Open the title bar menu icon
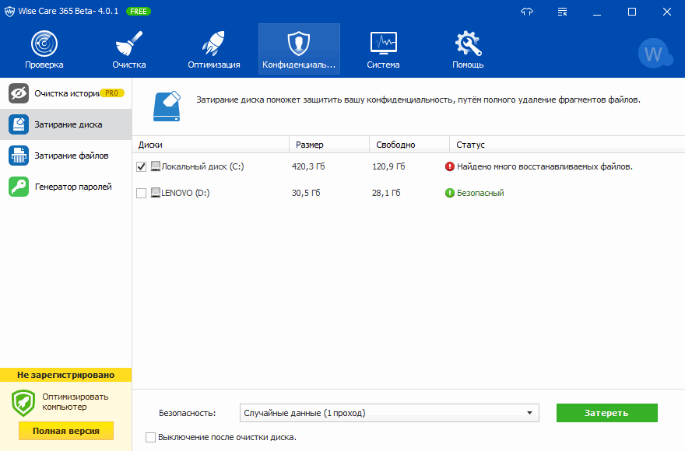Image resolution: width=685 pixels, height=451 pixels. point(563,12)
